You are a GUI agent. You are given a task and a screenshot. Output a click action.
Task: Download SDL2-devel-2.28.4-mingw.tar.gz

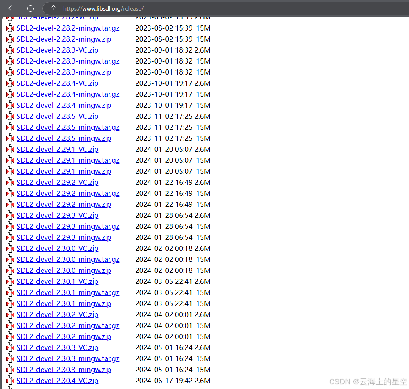pyautogui.click(x=68, y=94)
